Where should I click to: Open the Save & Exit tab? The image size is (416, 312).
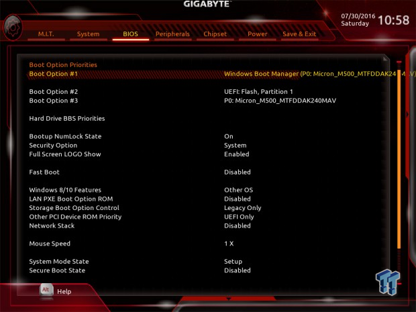(299, 34)
